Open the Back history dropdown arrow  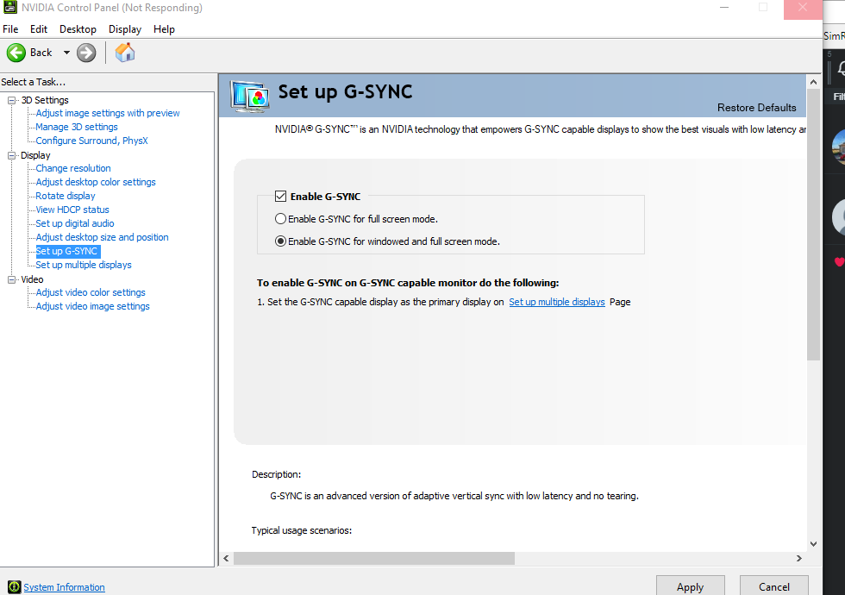point(66,53)
